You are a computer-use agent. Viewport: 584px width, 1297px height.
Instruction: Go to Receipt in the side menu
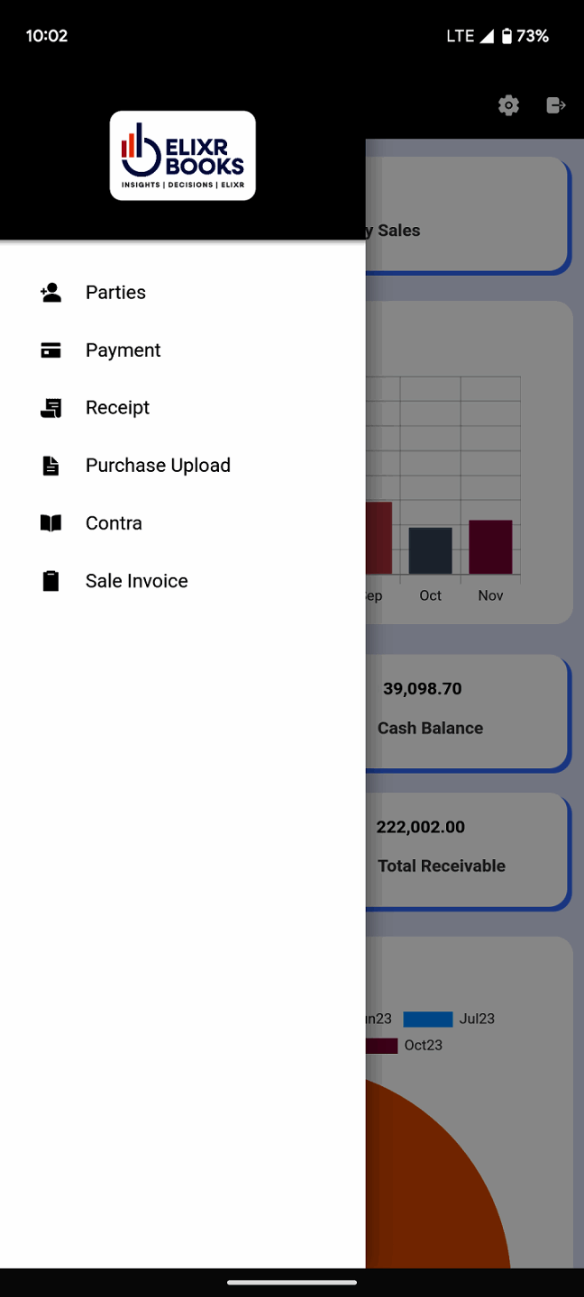tap(118, 408)
